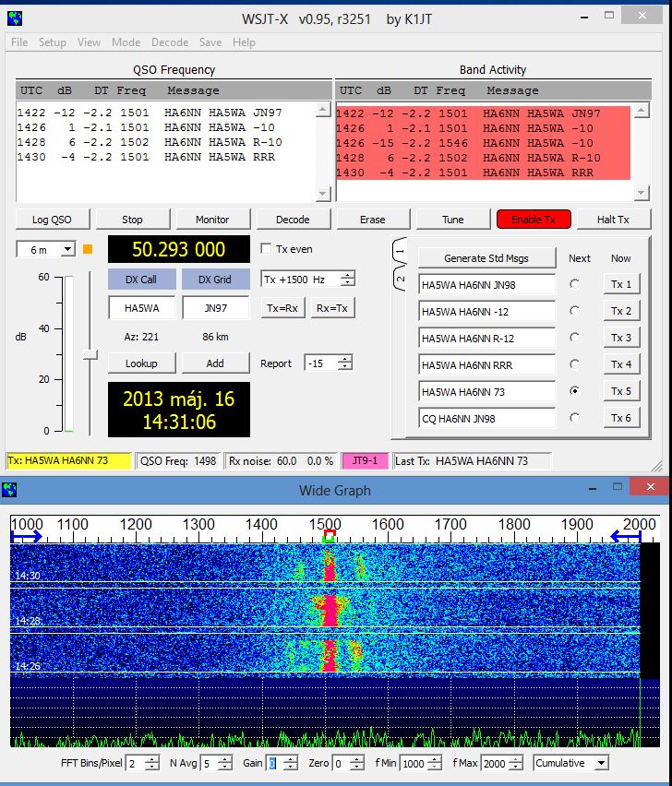Click the Decode button

pyautogui.click(x=293, y=220)
